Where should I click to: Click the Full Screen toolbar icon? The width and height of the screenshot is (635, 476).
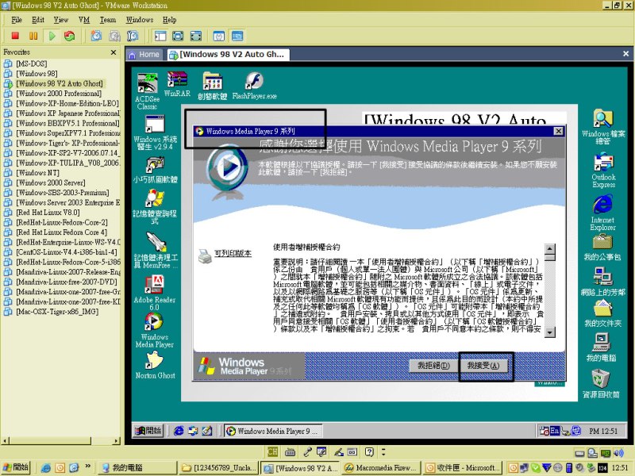[178, 36]
